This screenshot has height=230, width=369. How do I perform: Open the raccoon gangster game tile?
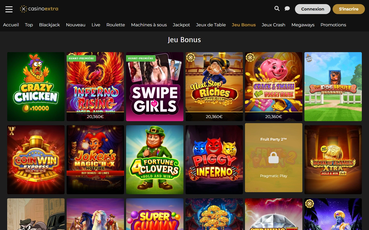tap(36, 214)
